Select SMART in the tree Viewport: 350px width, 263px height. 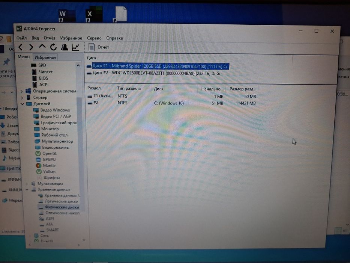[53, 230]
